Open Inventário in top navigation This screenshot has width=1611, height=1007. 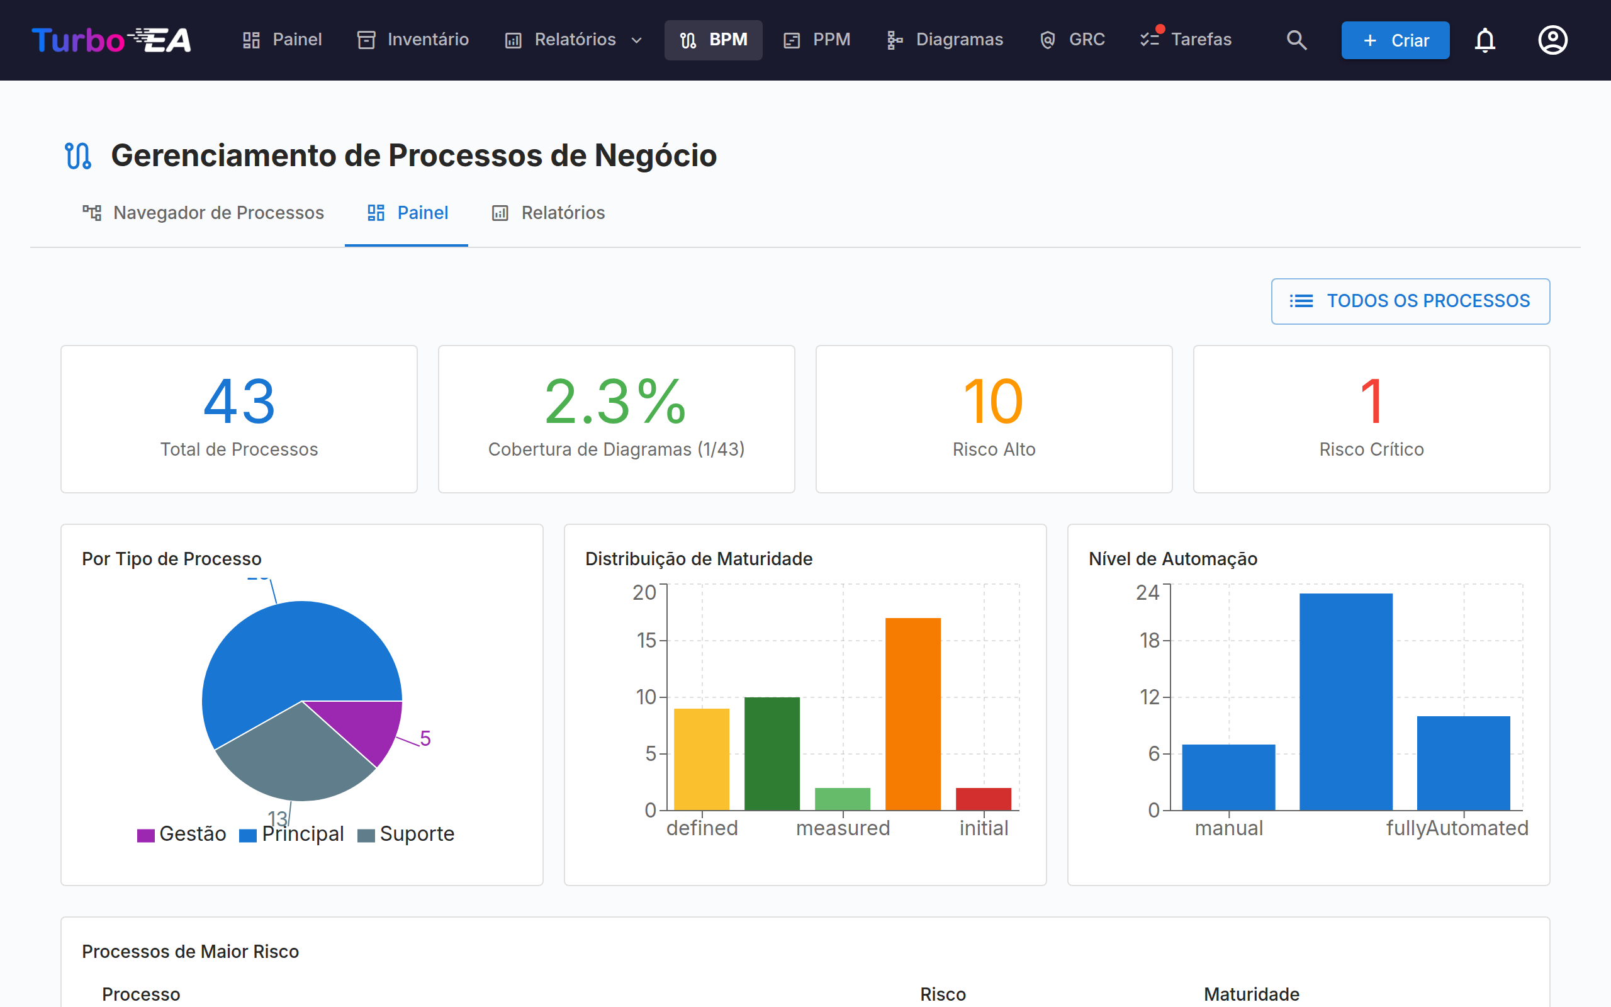tap(413, 40)
